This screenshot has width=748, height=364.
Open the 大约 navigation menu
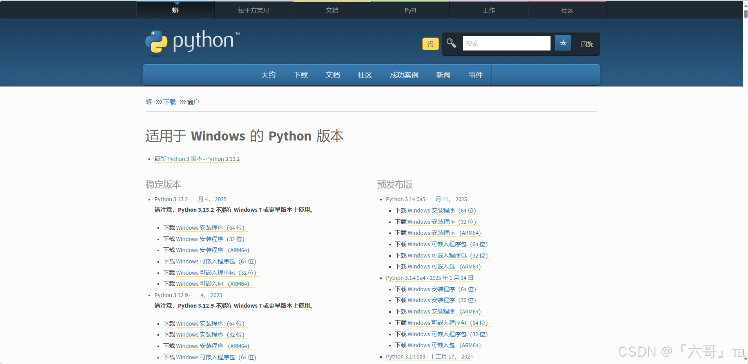click(x=268, y=75)
